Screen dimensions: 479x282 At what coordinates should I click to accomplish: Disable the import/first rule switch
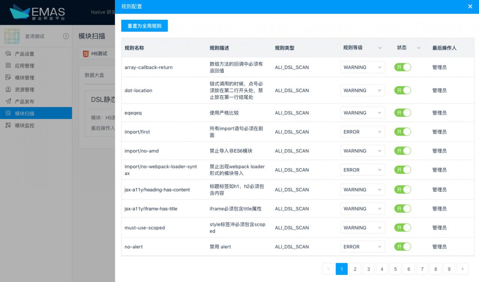[403, 132]
